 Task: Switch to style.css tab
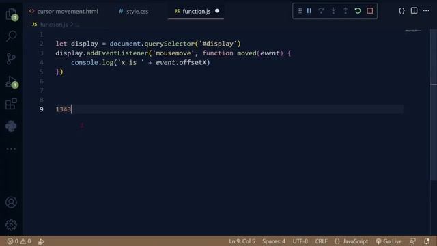point(134,12)
